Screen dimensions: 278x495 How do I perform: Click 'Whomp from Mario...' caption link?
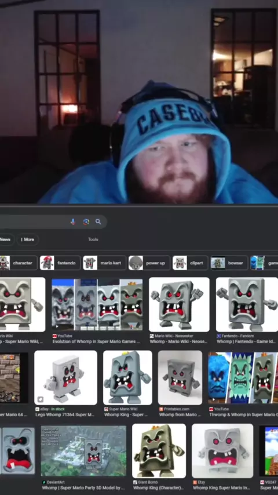coord(180,415)
